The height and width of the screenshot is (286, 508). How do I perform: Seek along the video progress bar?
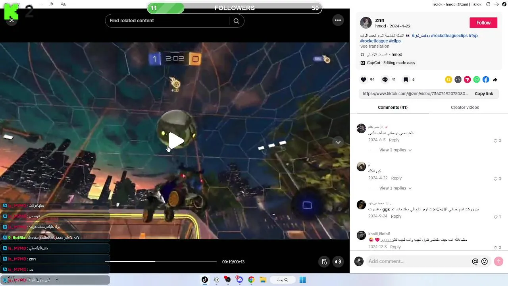161,261
